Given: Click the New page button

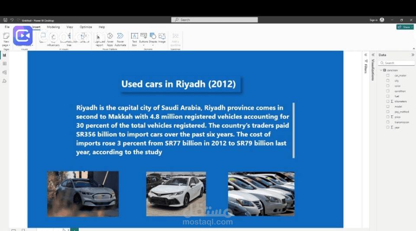Looking at the screenshot, I should tap(6, 39).
